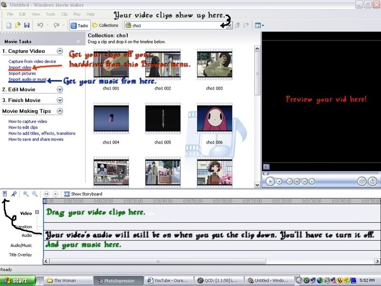Click the Back button in preview controls

click(x=290, y=182)
